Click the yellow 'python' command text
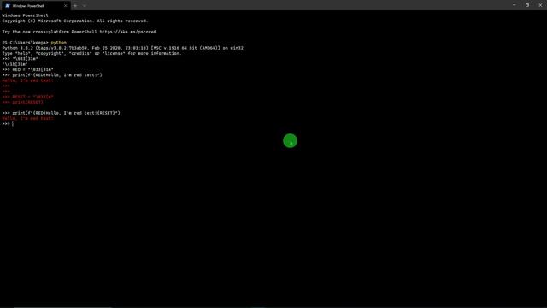This screenshot has height=308, width=547. coord(59,43)
